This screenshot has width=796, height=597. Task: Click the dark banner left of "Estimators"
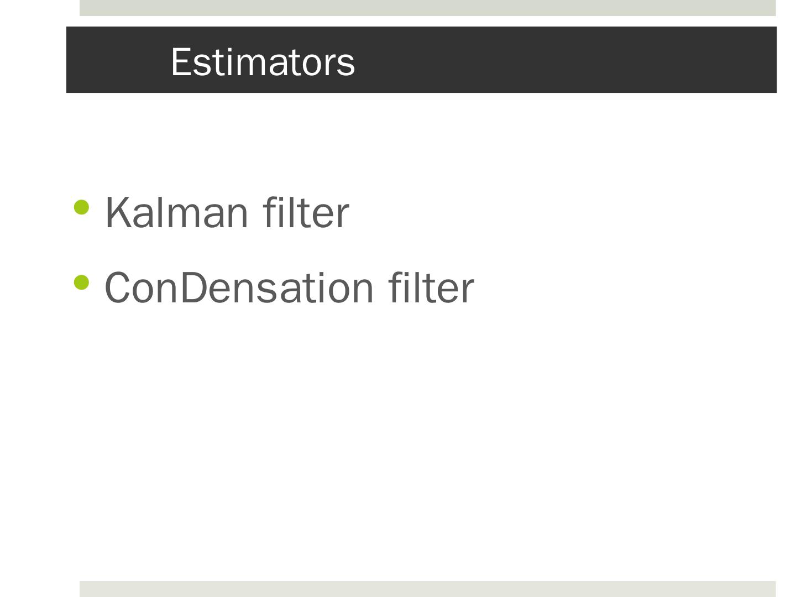tap(116, 60)
